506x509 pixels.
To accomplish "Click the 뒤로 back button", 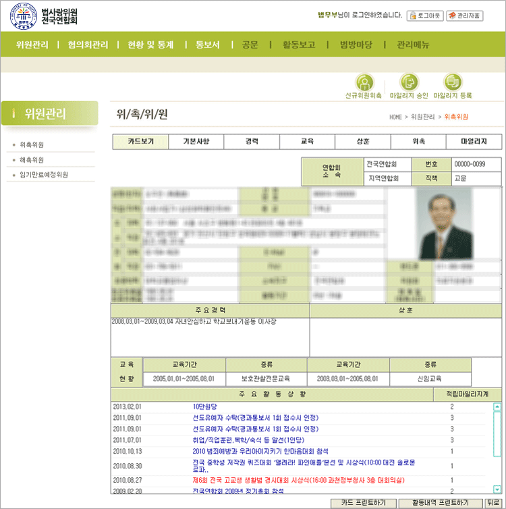I will pyautogui.click(x=493, y=503).
